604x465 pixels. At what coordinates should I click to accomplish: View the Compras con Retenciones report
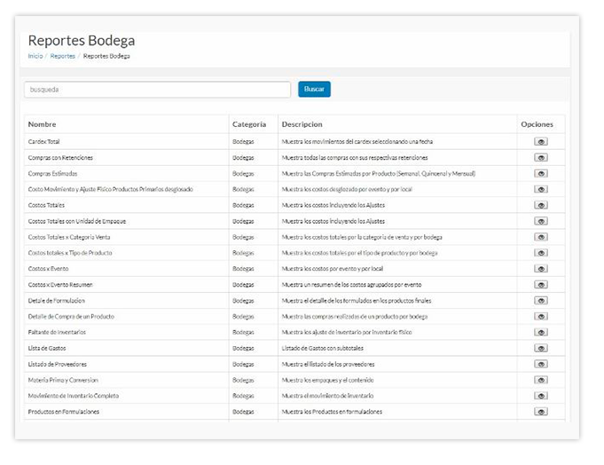pyautogui.click(x=540, y=158)
